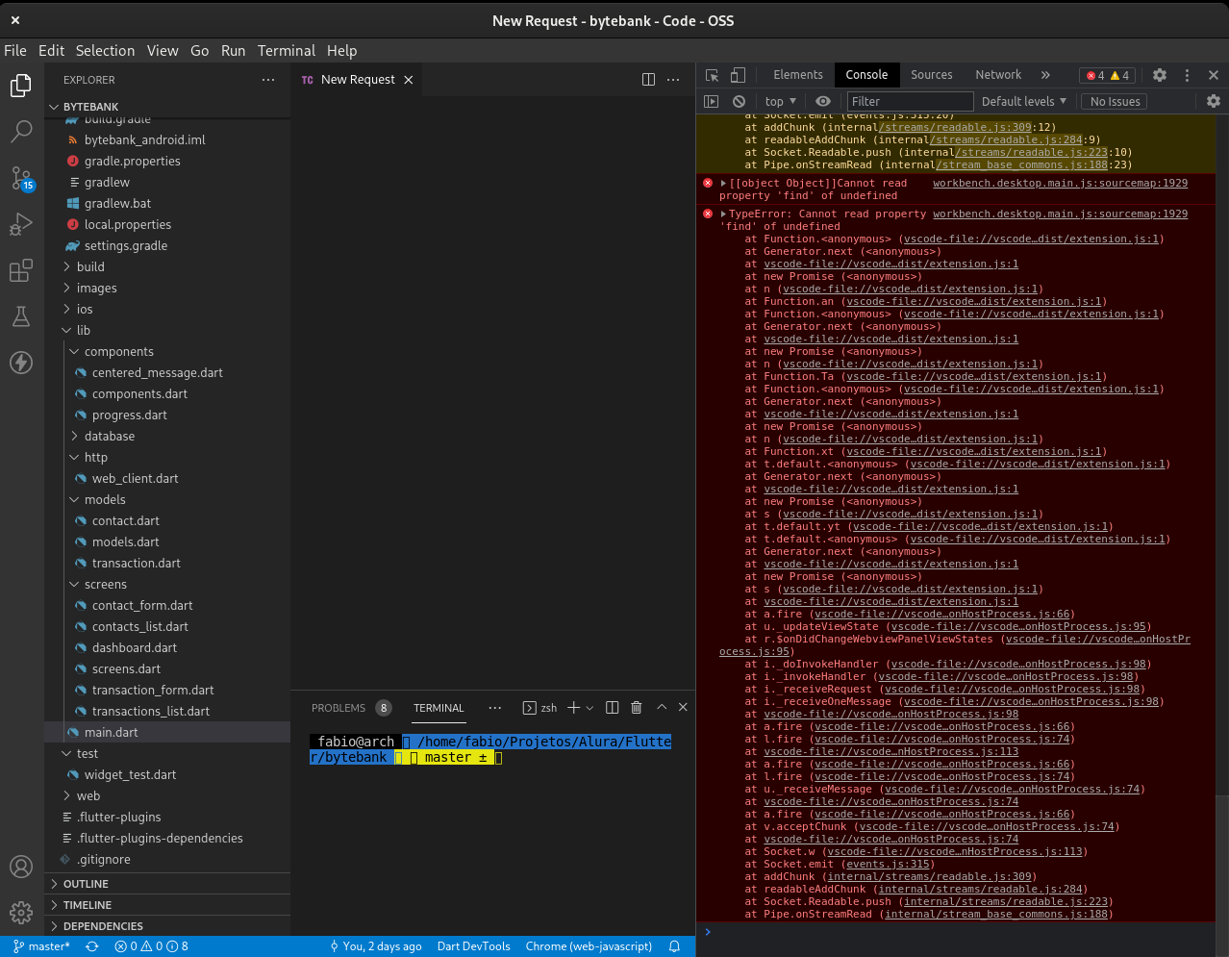Viewport: 1229px width, 957px height.
Task: Open the Testing flask icon
Action: 21,317
